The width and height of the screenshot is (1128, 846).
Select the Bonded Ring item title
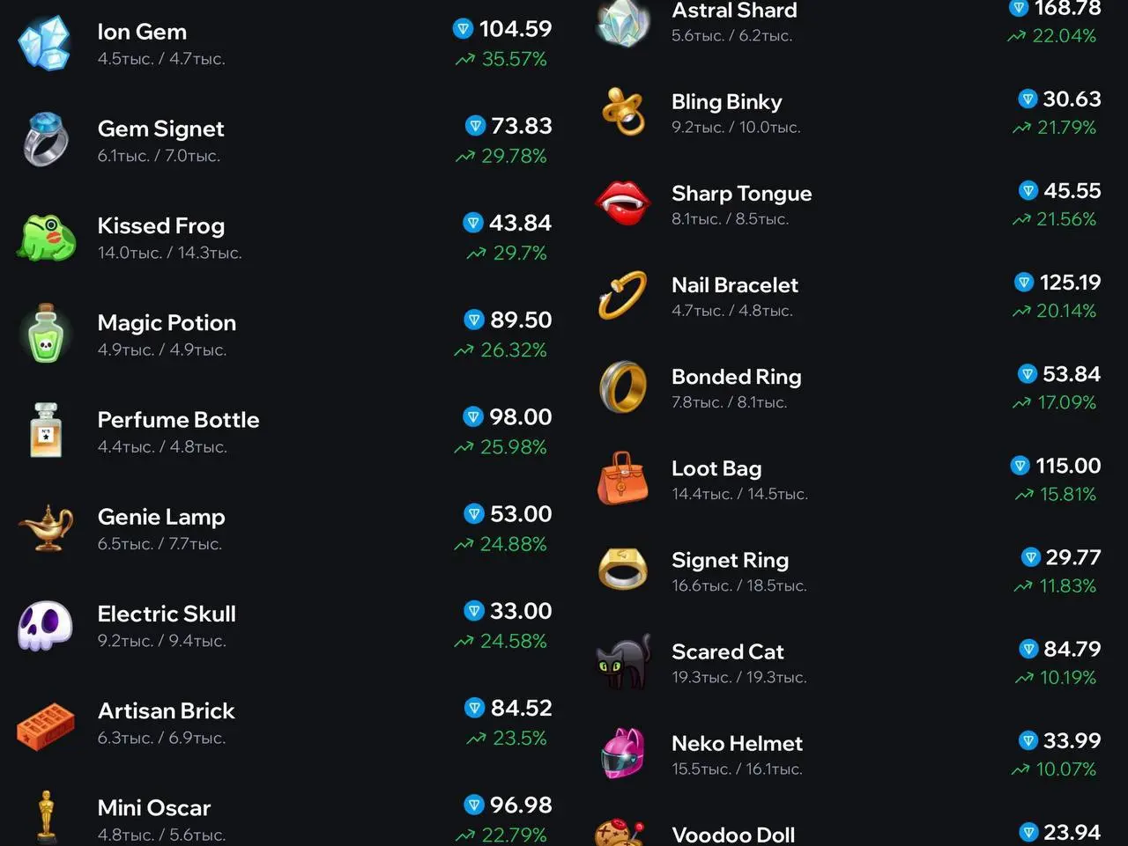tap(736, 377)
